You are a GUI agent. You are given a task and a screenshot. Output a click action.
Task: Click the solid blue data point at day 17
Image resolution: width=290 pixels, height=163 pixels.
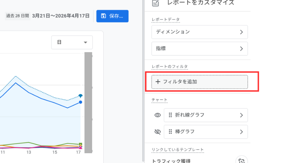point(80,102)
